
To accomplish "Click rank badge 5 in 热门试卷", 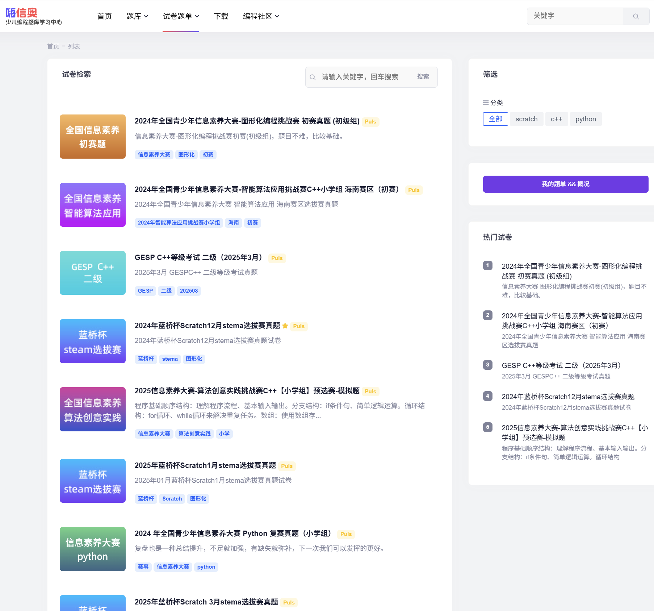I will [x=487, y=427].
